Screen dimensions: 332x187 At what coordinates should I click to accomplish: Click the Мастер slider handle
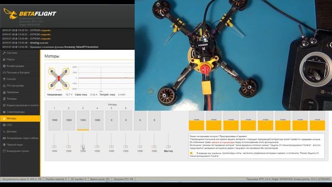[168, 146]
